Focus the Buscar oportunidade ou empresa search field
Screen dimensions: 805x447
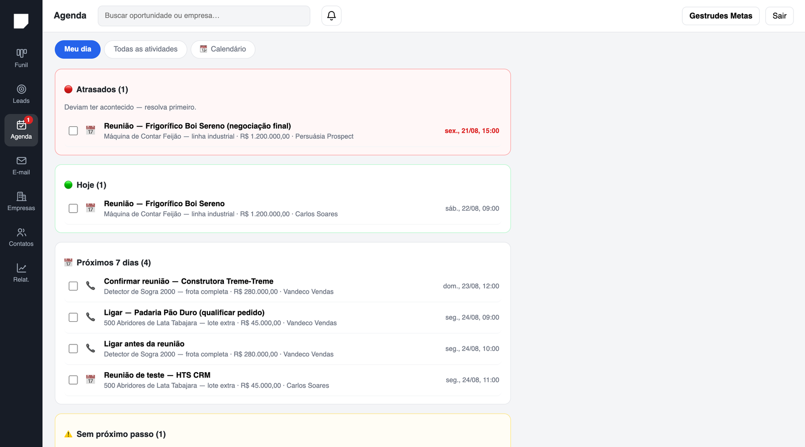tap(204, 16)
